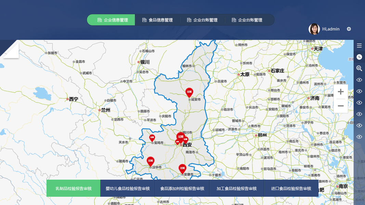Click the 太原 city label
Viewport: 365px width, 205px height.
point(245,74)
